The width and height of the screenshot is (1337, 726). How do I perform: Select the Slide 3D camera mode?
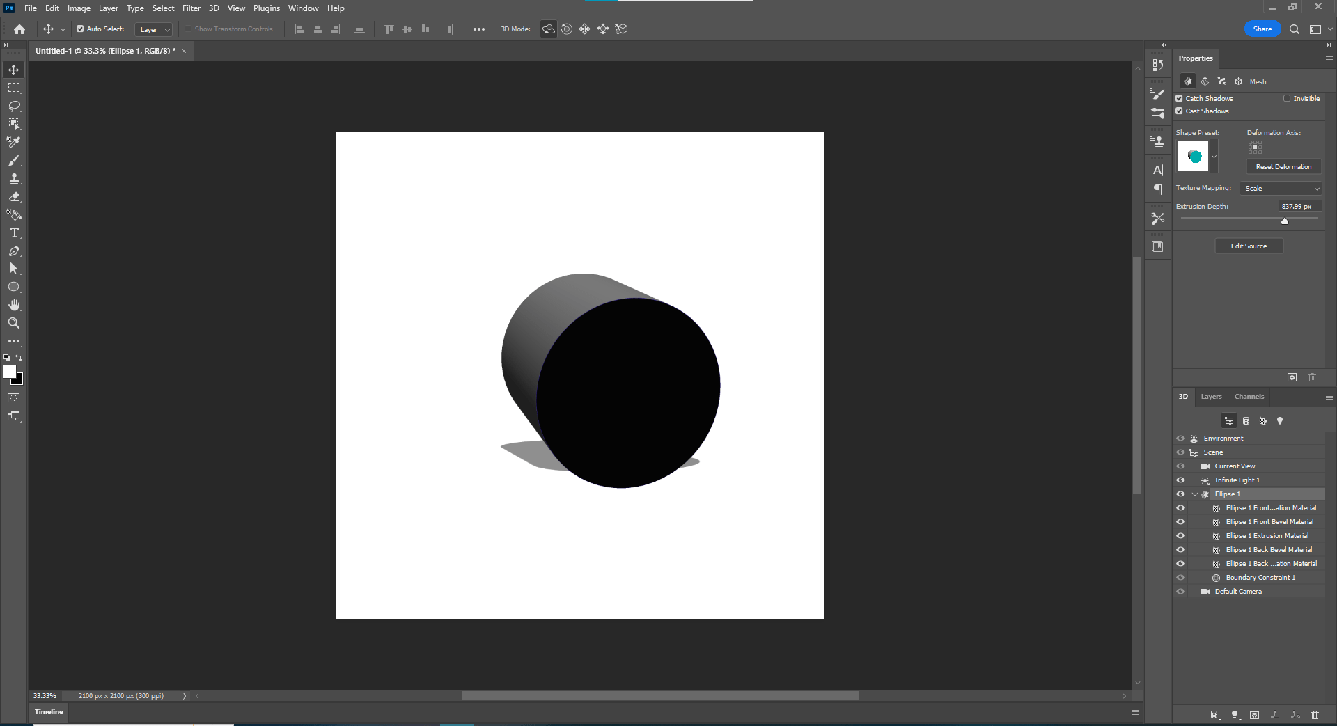603,29
